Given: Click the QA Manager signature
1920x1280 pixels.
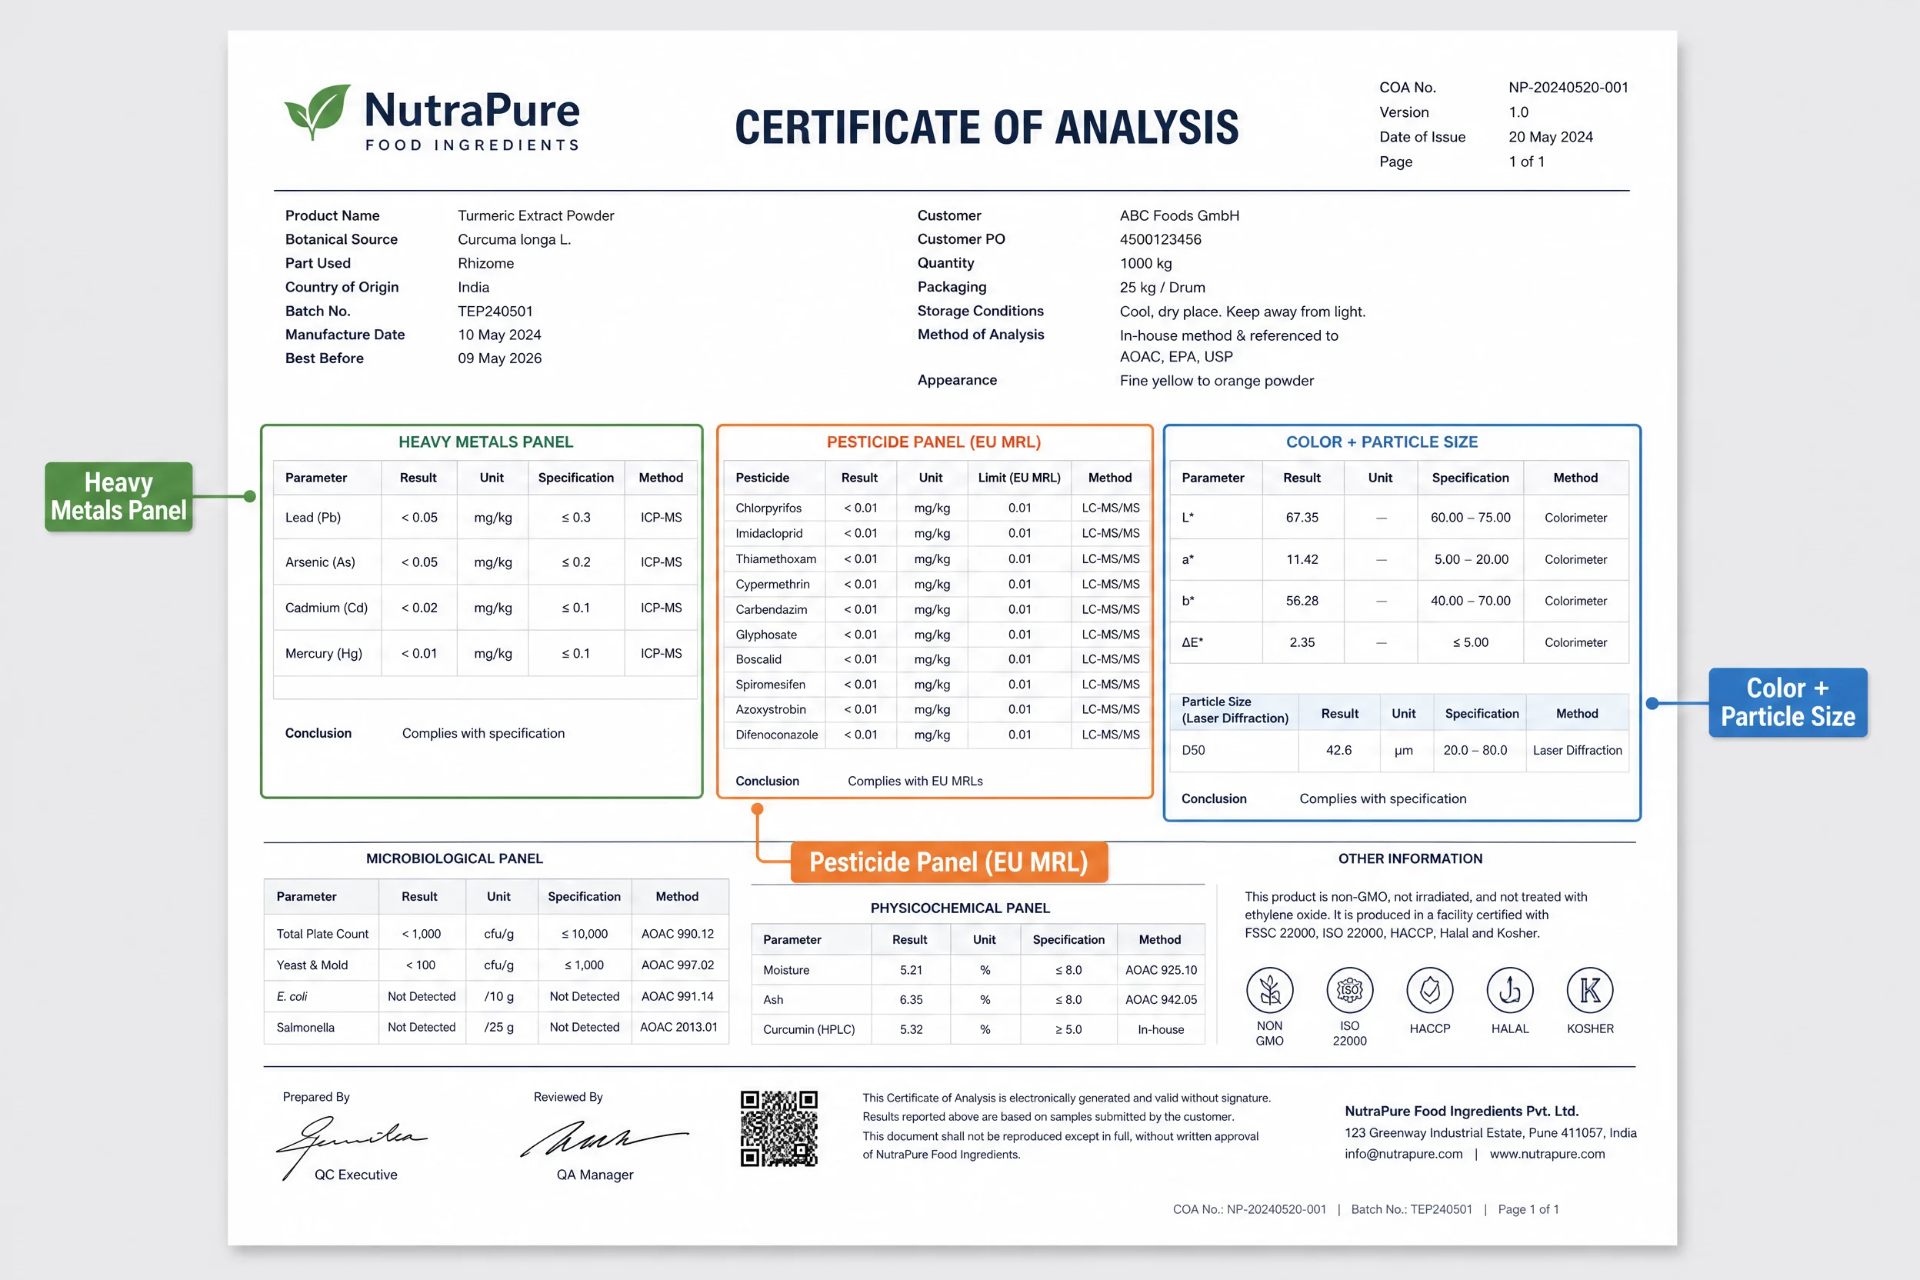Looking at the screenshot, I should [x=604, y=1137].
